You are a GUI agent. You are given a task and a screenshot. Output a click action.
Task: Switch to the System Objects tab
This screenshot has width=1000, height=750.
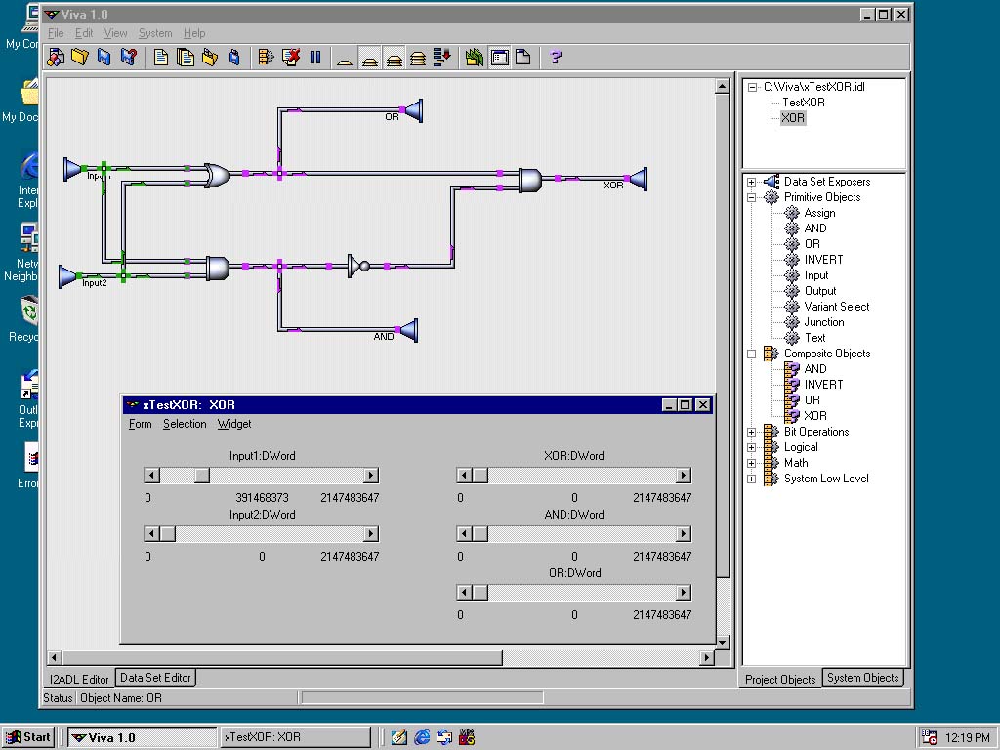click(x=862, y=678)
